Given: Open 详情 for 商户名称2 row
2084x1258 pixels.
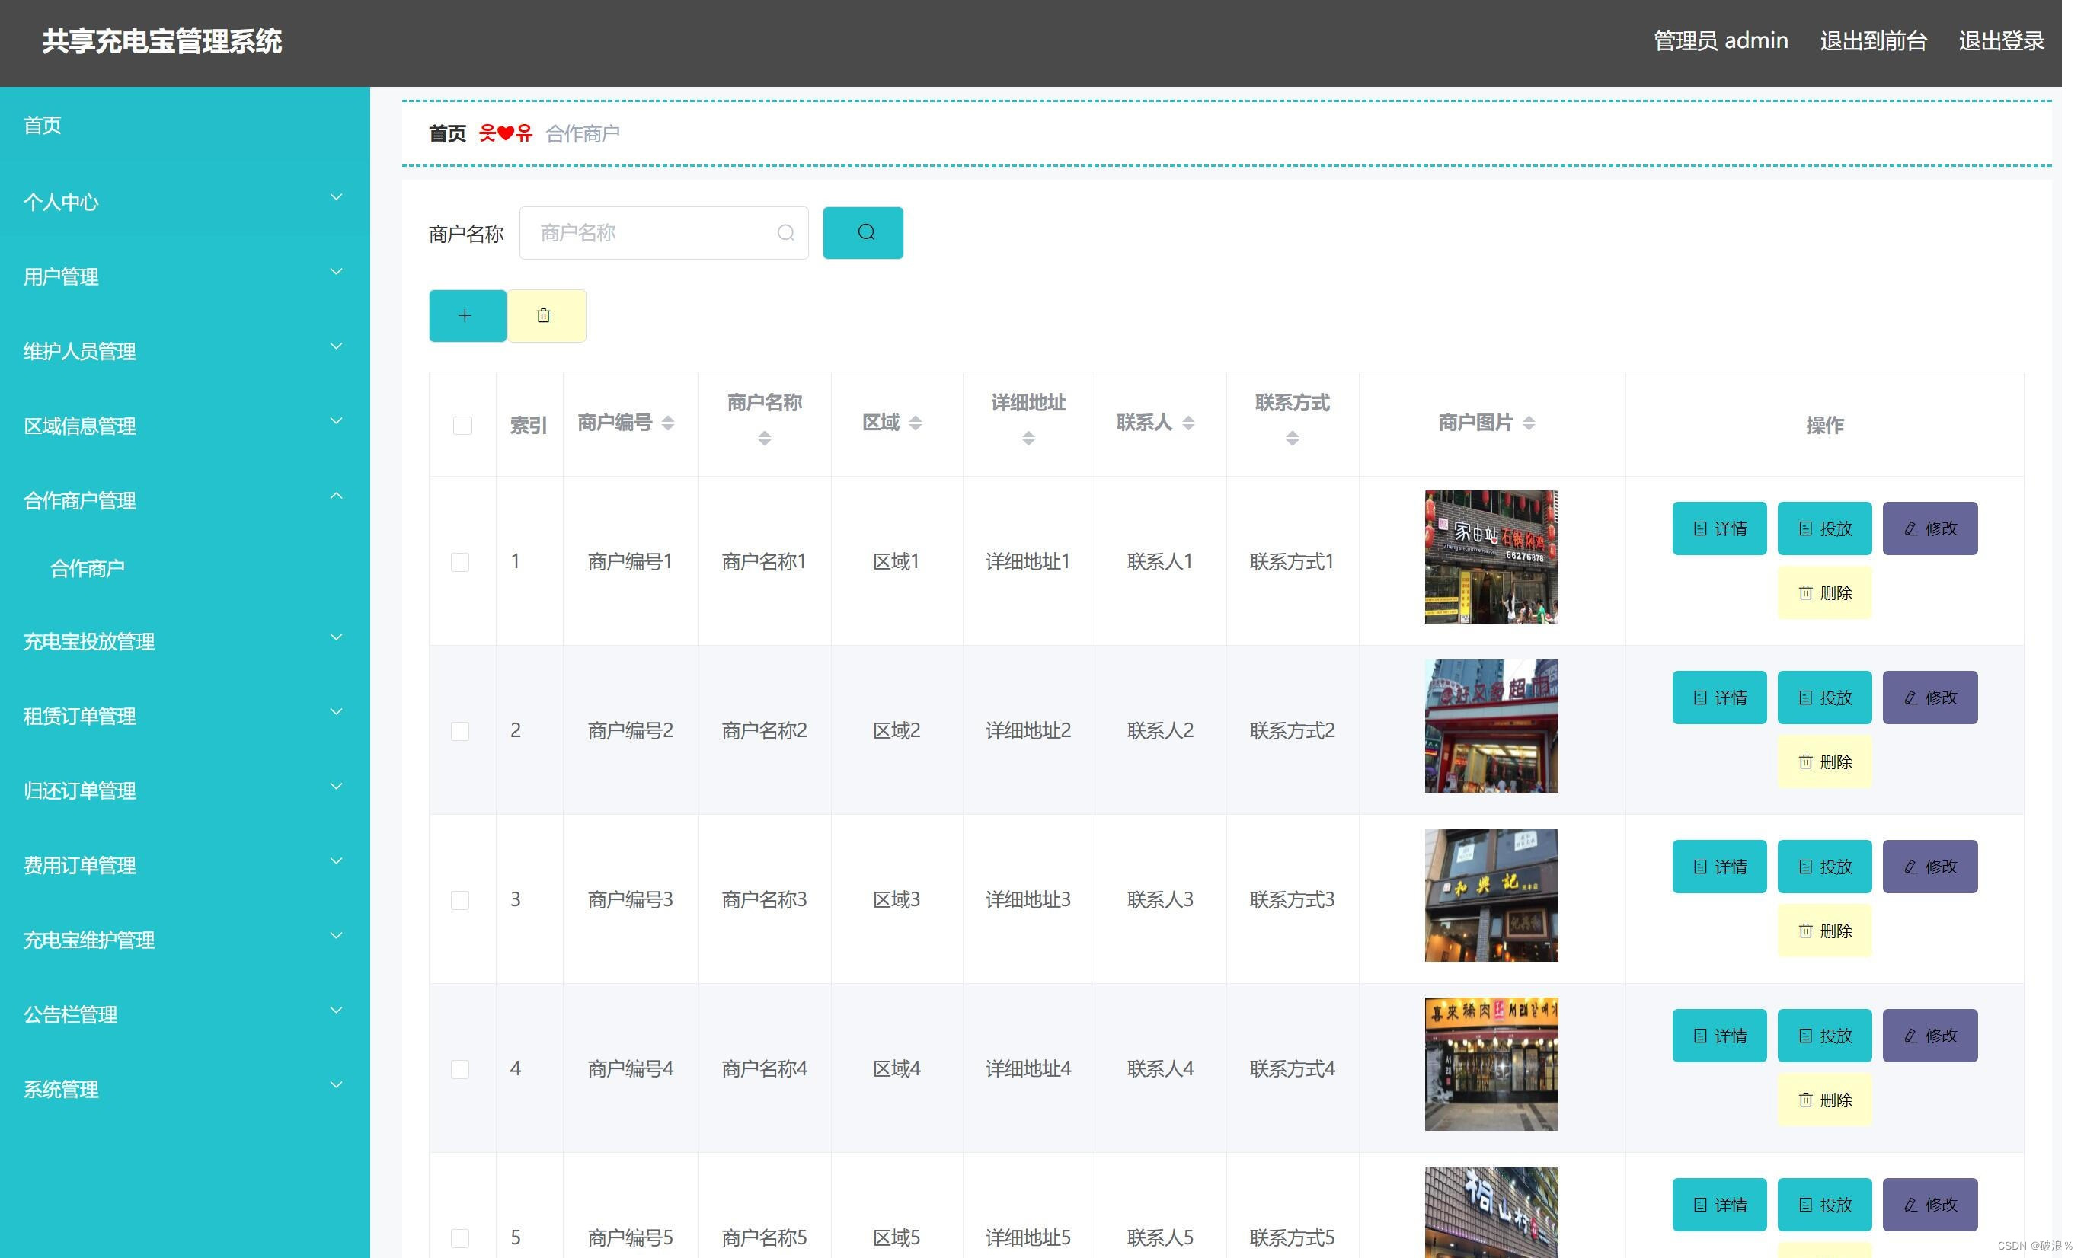Looking at the screenshot, I should point(1718,698).
